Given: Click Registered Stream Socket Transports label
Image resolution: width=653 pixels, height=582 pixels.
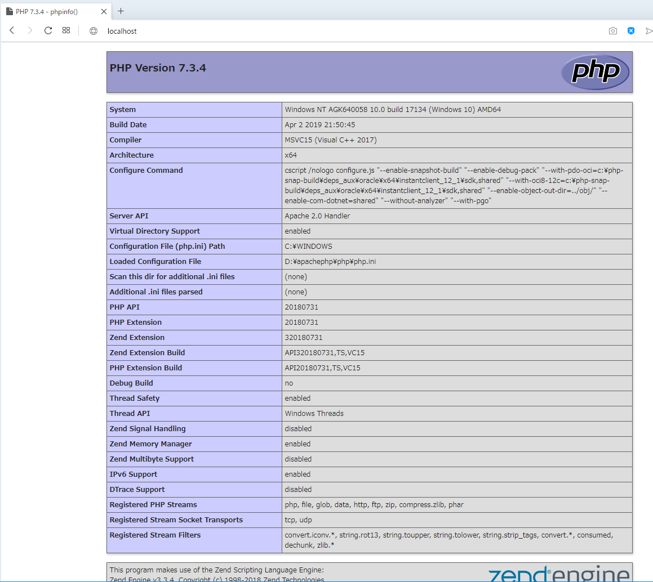Looking at the screenshot, I should [x=176, y=520].
